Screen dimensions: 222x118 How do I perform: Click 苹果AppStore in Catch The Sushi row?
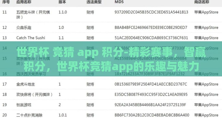tap(206, 38)
